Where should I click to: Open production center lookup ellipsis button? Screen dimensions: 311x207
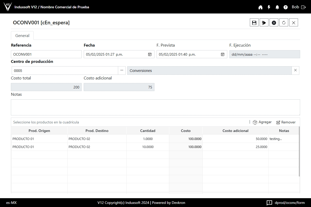[x=122, y=70]
